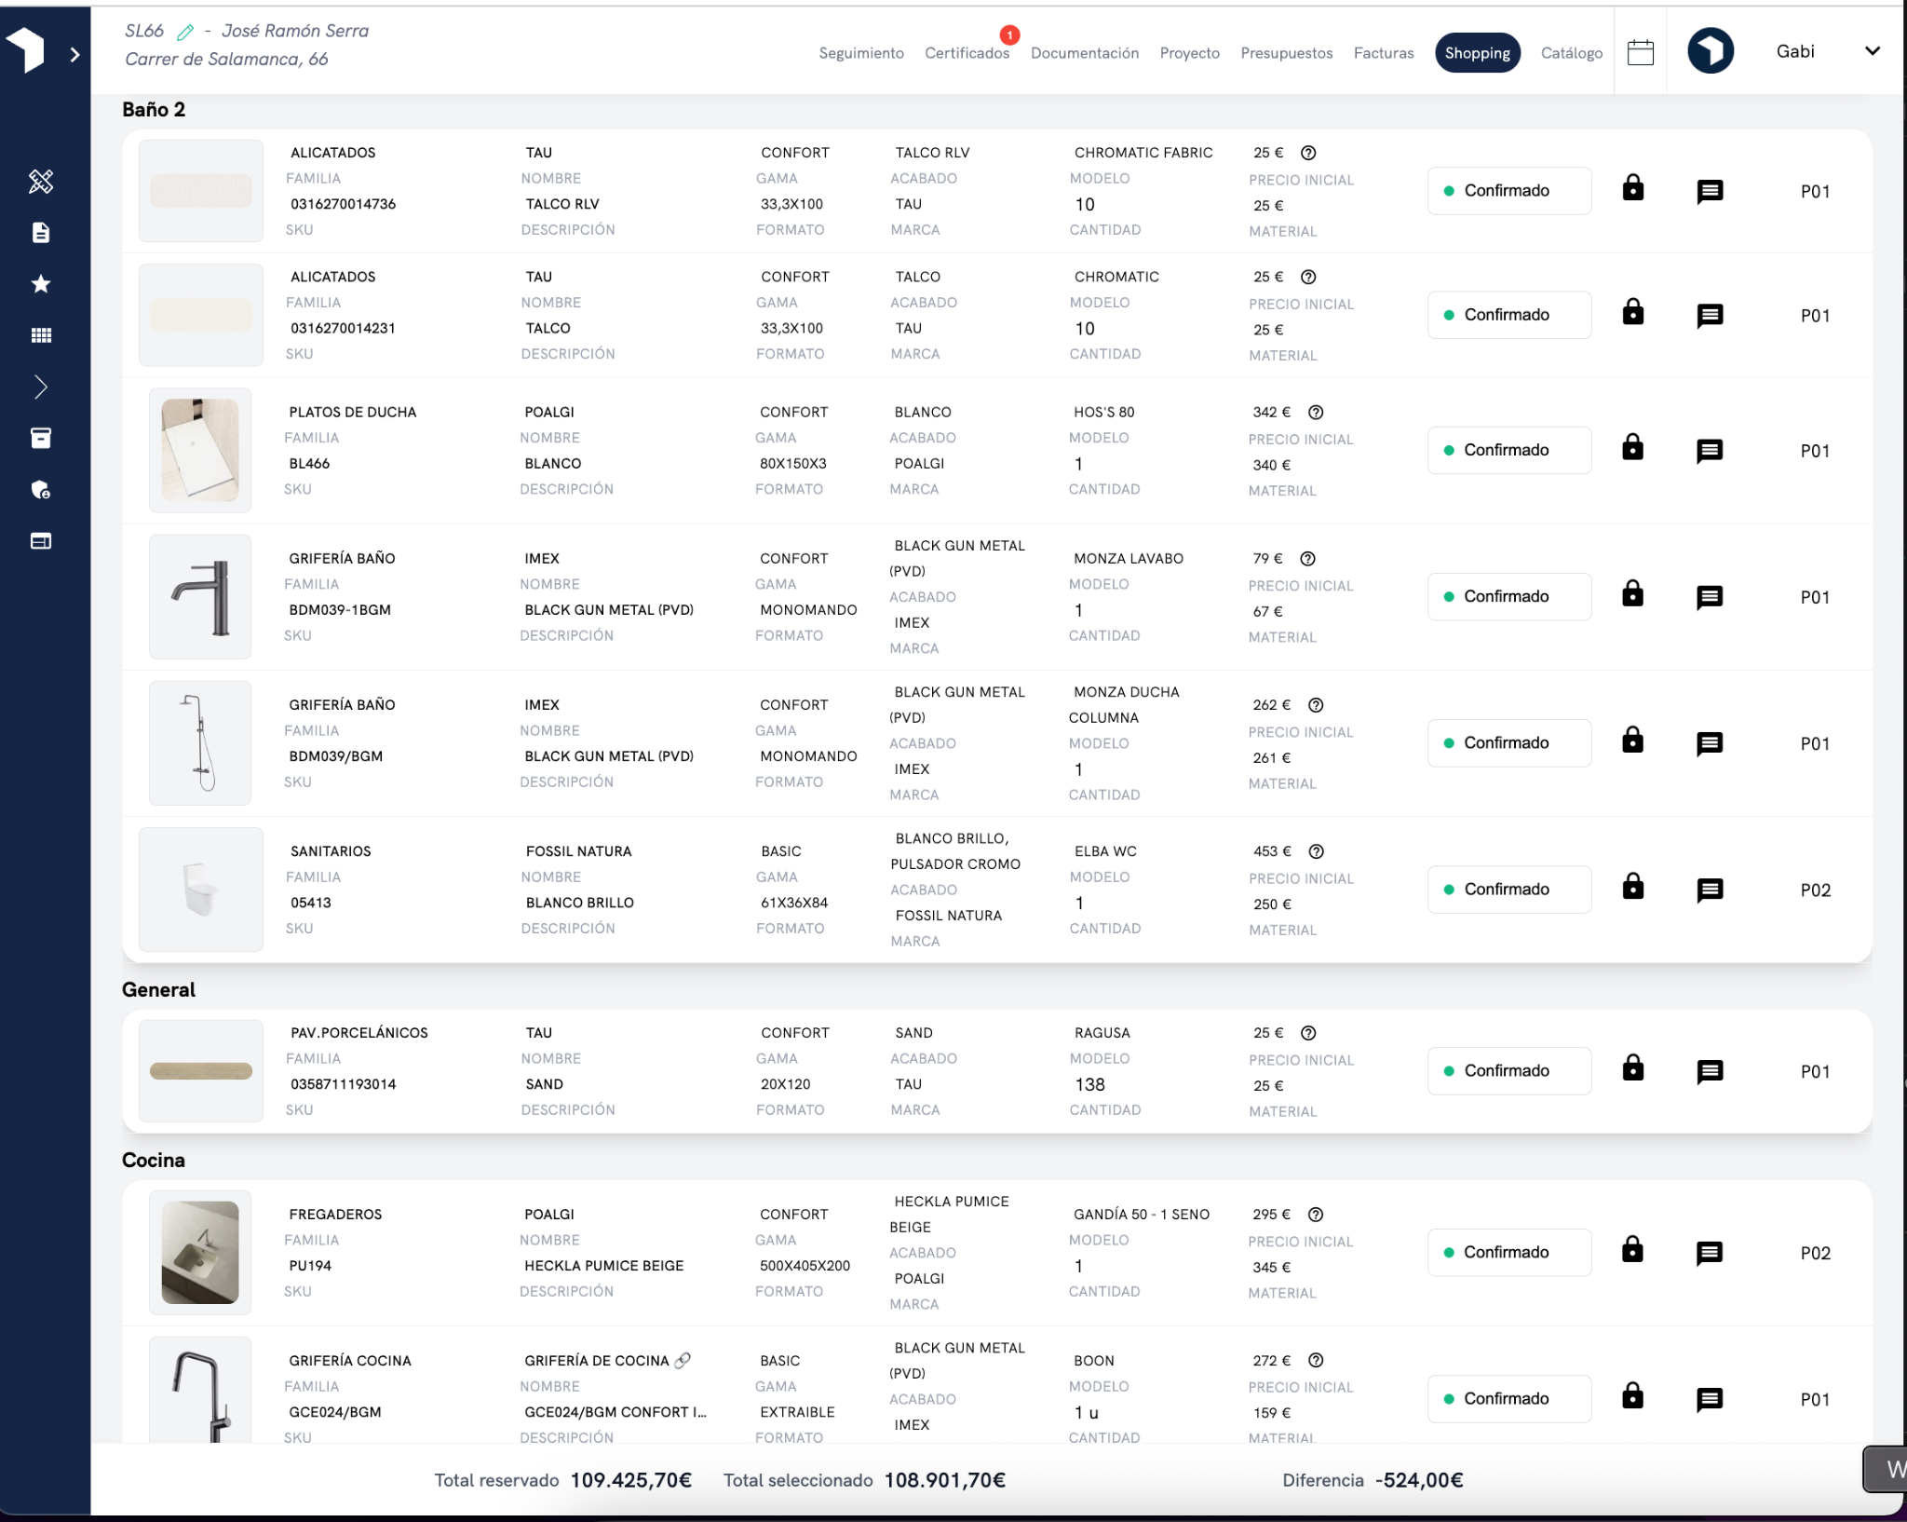
Task: Expand the sidebar with the top chevron arrow
Action: pyautogui.click(x=74, y=55)
